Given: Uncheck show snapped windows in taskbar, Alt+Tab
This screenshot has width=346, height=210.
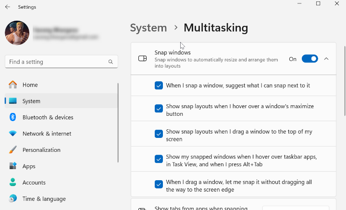Looking at the screenshot, I should (x=159, y=159).
